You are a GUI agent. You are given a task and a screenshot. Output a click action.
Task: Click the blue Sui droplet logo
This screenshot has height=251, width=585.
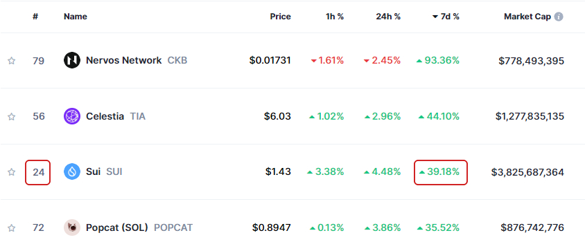[x=72, y=171]
